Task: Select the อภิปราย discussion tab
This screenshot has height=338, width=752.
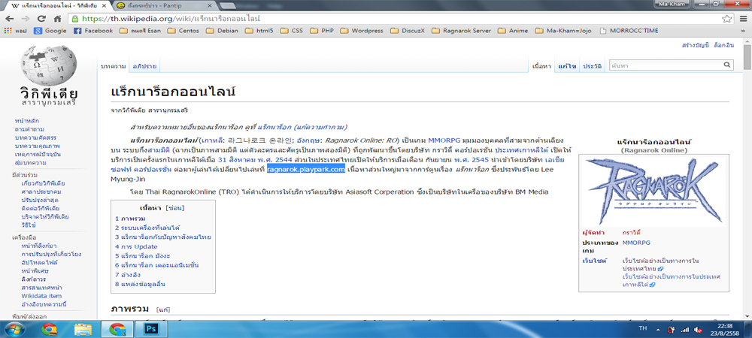Action: pos(144,66)
